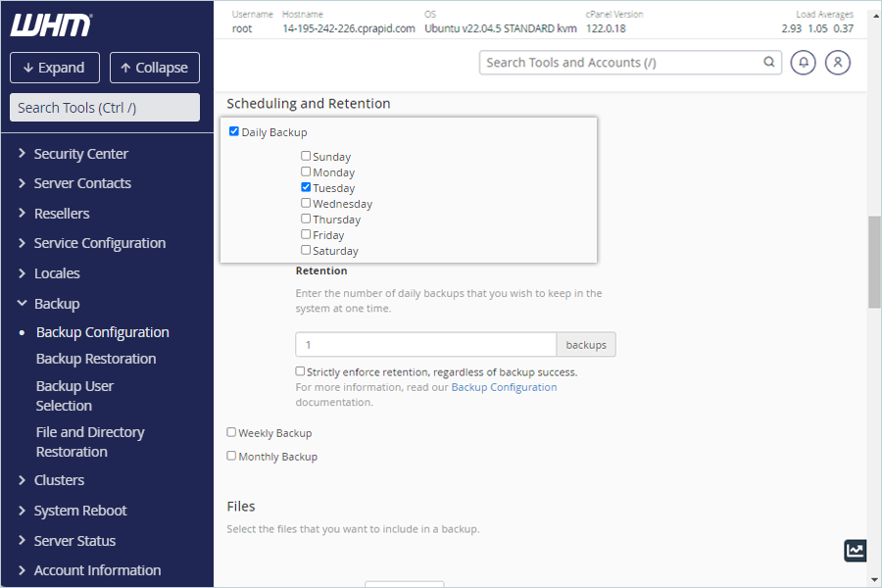Click the magnifier icon in the search box
Screen dimensions: 882x588
pyautogui.click(x=769, y=62)
